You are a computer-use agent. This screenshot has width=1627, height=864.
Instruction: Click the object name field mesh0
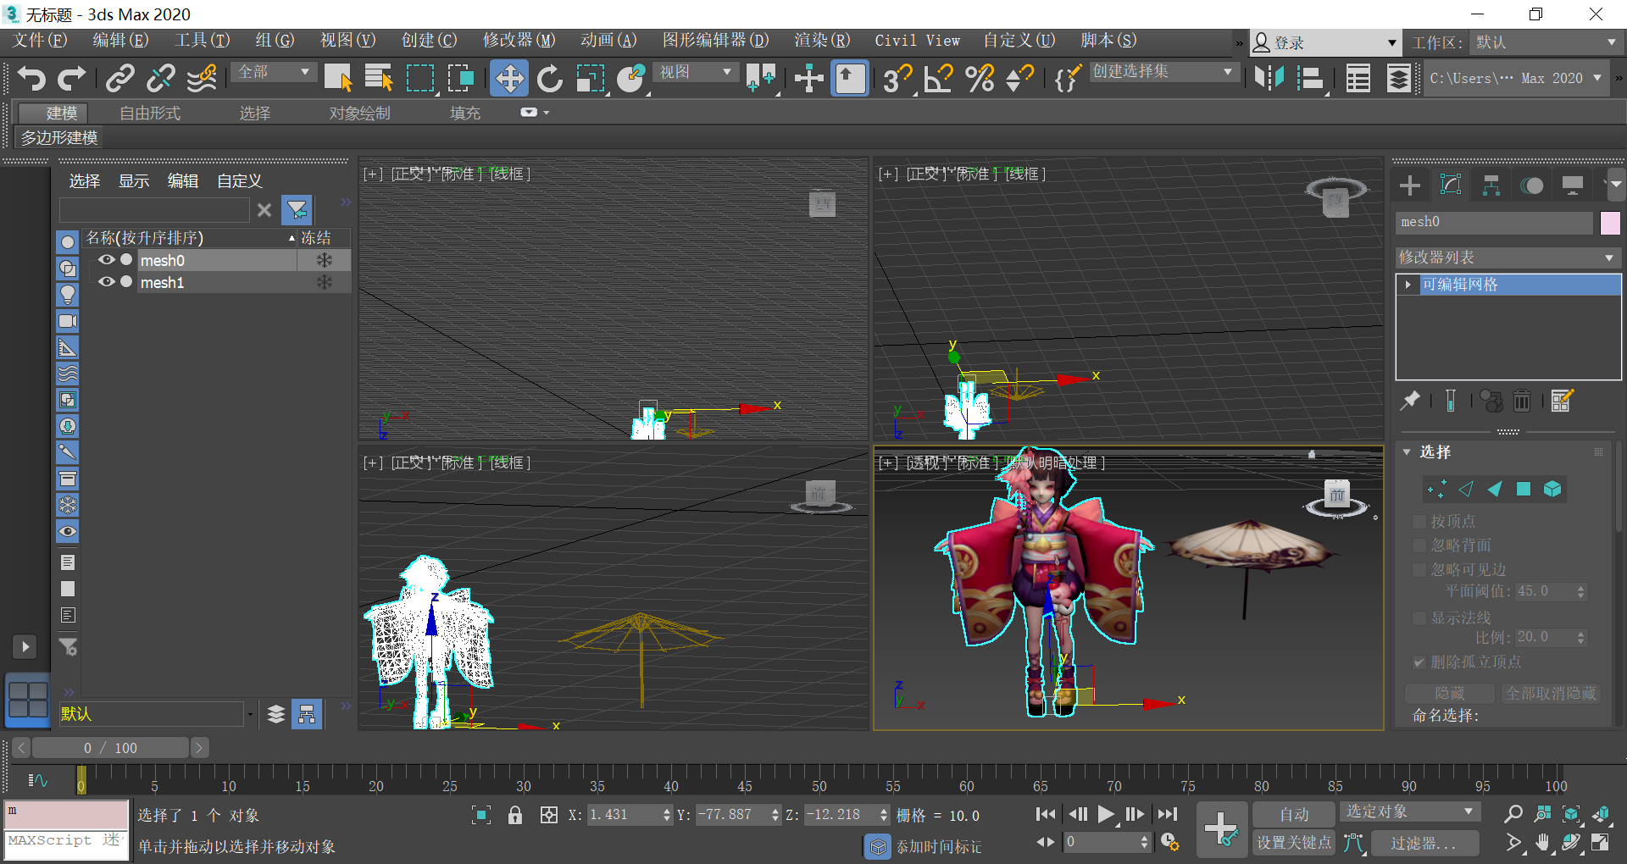(1494, 222)
